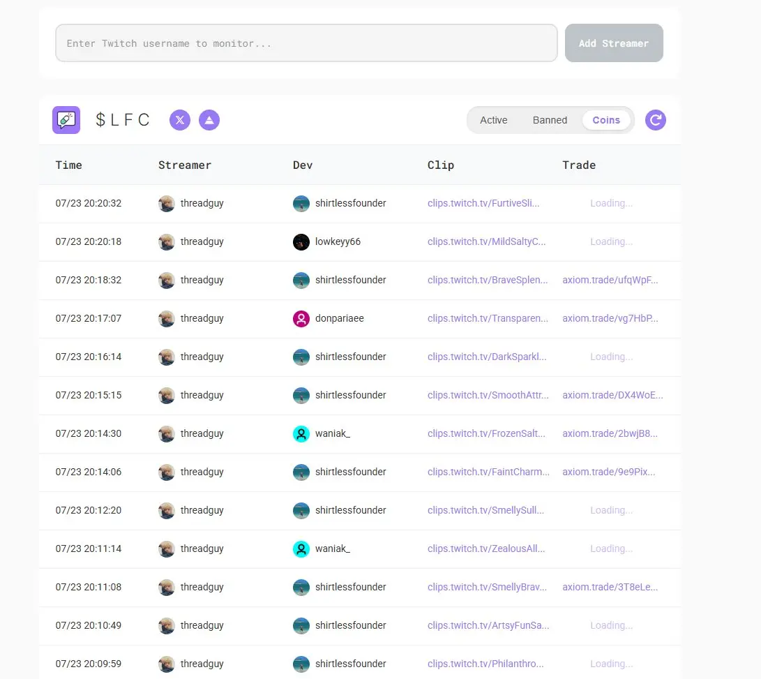Screen dimensions: 761x679
Task: Open clip link DarkSparkl...
Action: pos(487,357)
